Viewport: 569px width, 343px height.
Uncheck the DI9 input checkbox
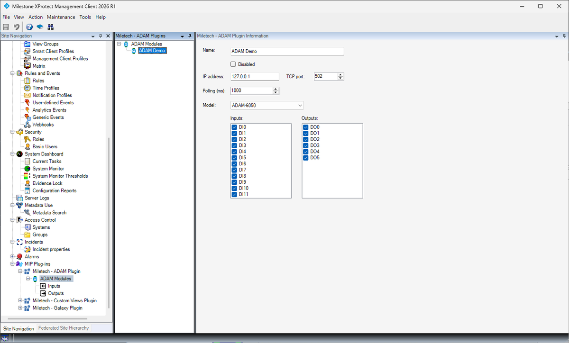tap(234, 182)
